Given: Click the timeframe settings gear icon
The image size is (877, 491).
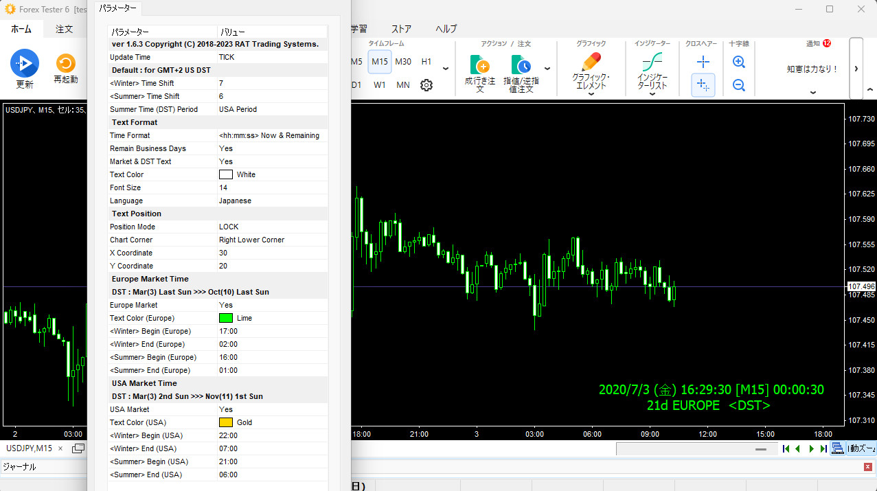Looking at the screenshot, I should pyautogui.click(x=426, y=85).
